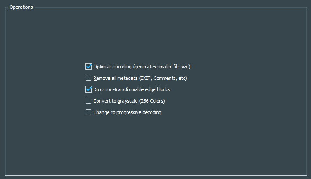Click the blue checkmark beside Optimize encoding
This screenshot has width=311, height=179.
[x=88, y=67]
